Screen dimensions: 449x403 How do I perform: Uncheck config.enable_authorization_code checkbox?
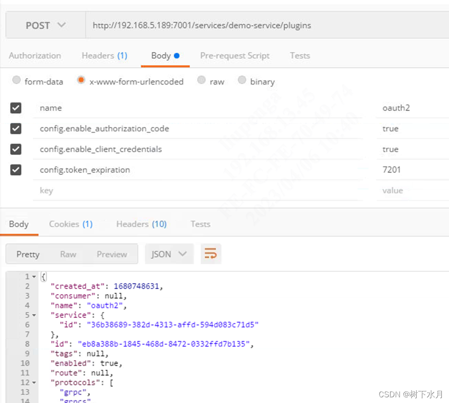pos(16,129)
